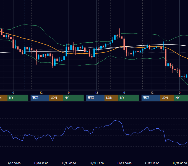This screenshot has height=166, width=188.
Task: Click the 11/22 12:00 date label
Action: click(x=152, y=163)
